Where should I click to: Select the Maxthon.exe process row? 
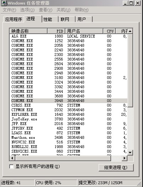click(69, 137)
